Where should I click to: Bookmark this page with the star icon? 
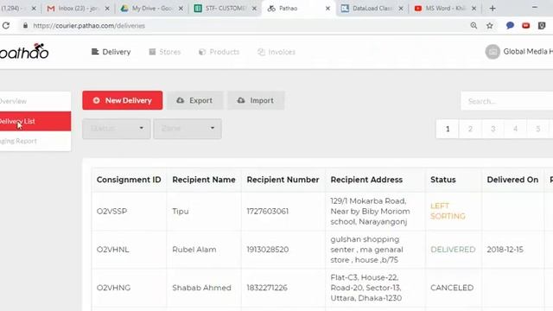point(490,25)
